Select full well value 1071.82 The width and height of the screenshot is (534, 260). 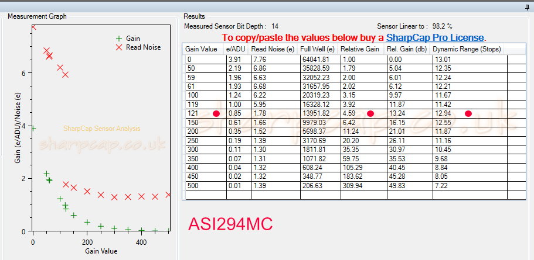(320, 158)
